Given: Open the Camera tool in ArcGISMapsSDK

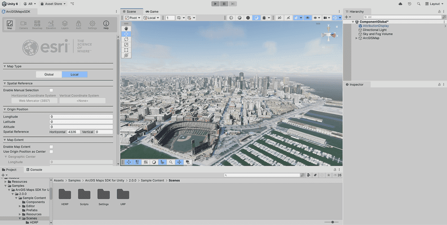Looking at the screenshot, I should (23, 25).
